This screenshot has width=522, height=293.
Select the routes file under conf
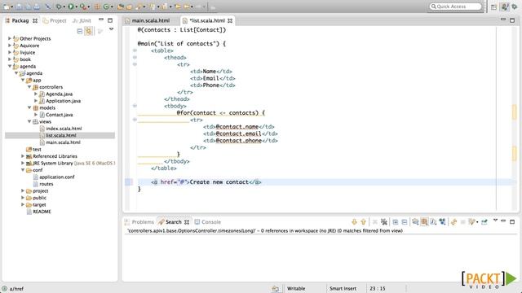click(x=46, y=184)
